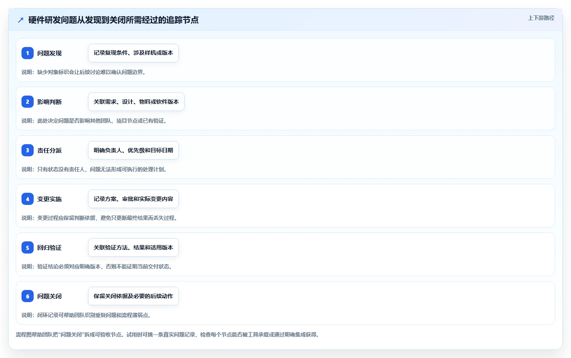Screen dimensions: 571x358
Task: Click the 关联需求、设计、物料或软件版本 box
Action: (x=136, y=102)
